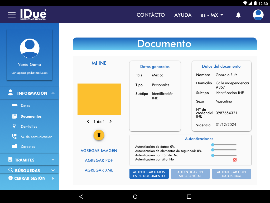Open the AYUDA menu item
The image size is (270, 203).
tap(183, 15)
